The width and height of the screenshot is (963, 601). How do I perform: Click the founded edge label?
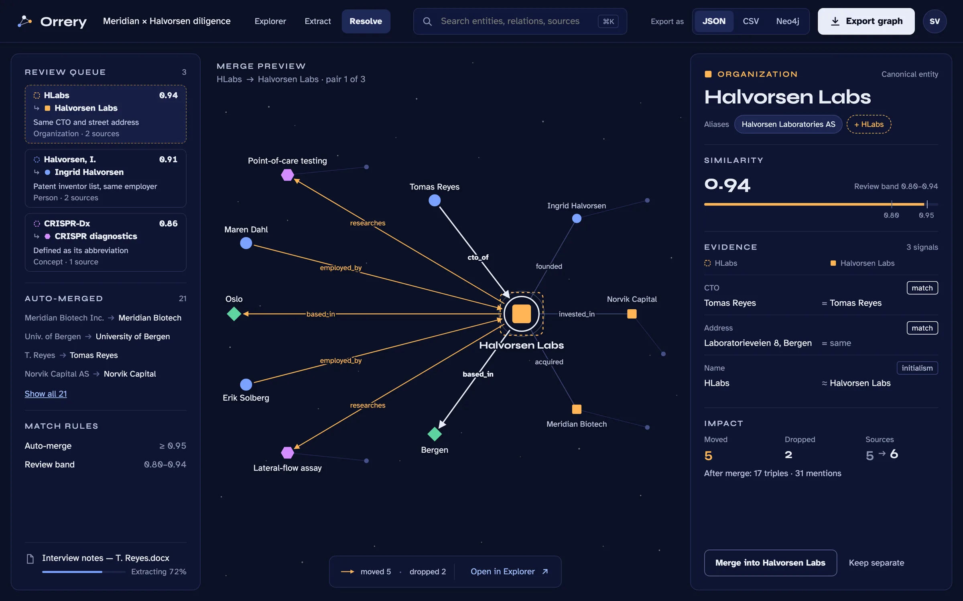click(x=549, y=266)
